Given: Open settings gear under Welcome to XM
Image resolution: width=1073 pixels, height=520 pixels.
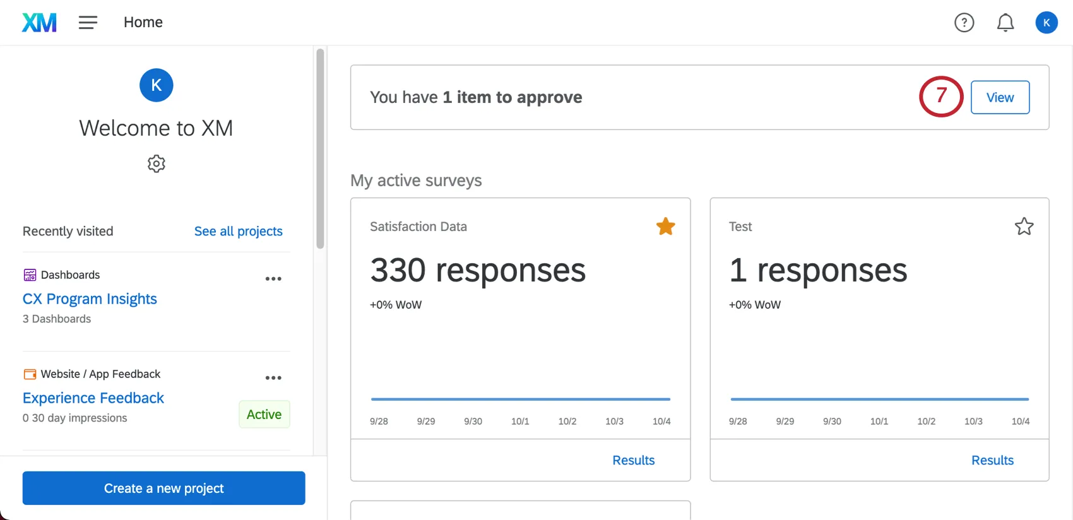Looking at the screenshot, I should pyautogui.click(x=157, y=164).
